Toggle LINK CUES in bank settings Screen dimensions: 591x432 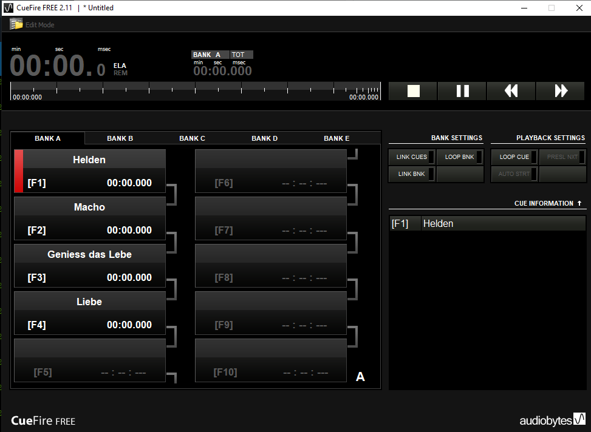point(412,157)
